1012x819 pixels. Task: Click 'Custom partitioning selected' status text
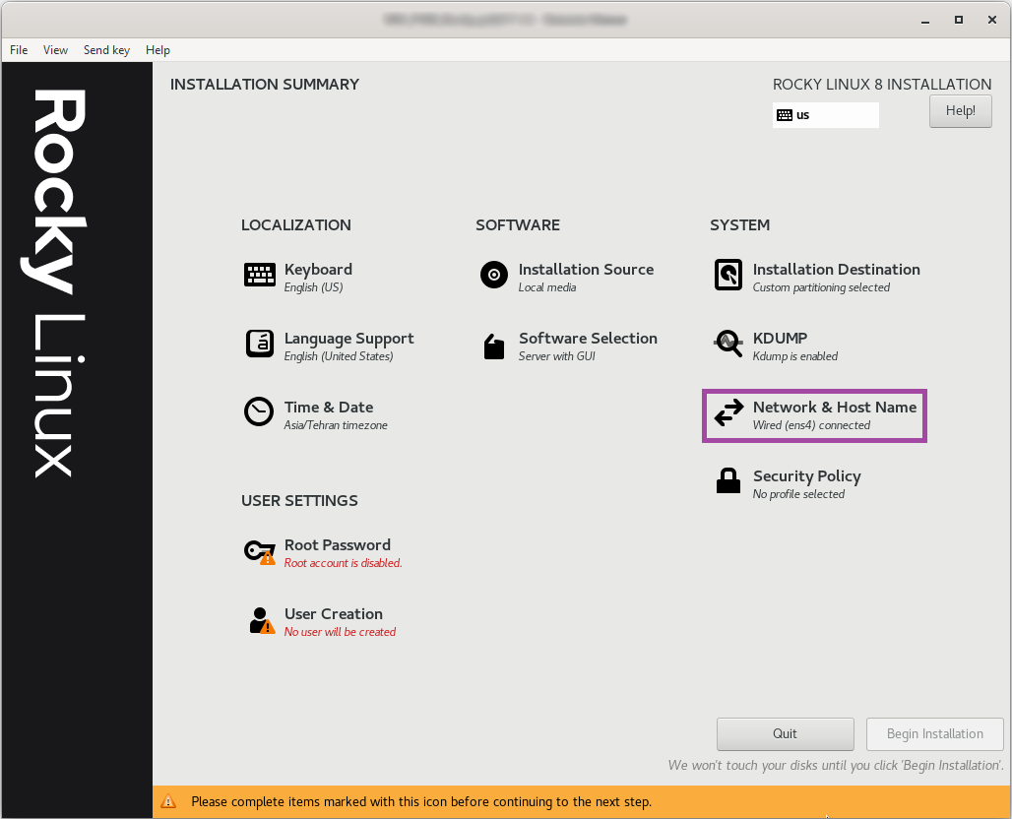[x=821, y=287]
